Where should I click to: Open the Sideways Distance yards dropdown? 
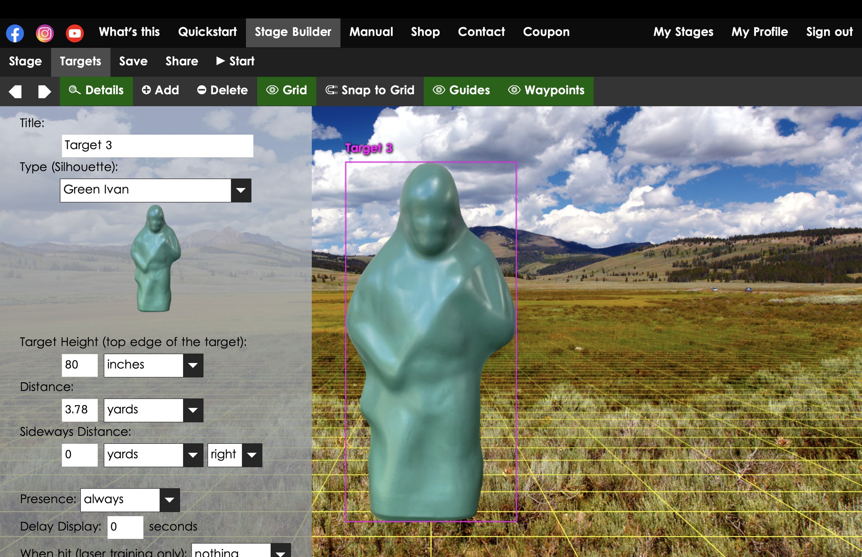[153, 455]
